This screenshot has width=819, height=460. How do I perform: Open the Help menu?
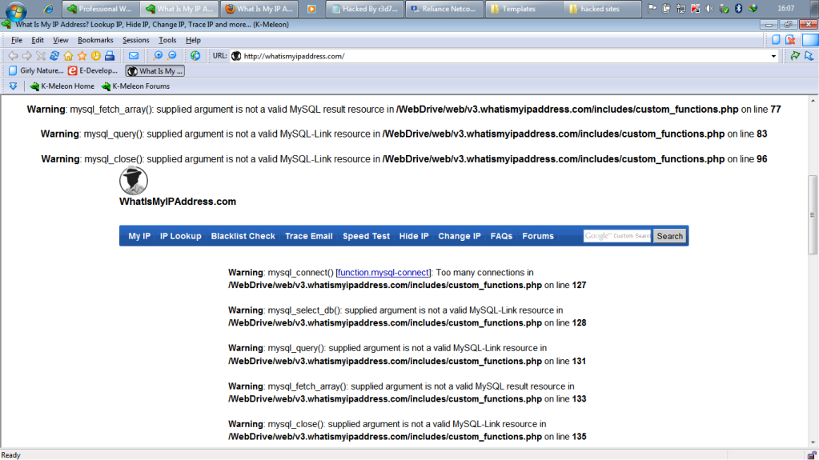click(193, 40)
